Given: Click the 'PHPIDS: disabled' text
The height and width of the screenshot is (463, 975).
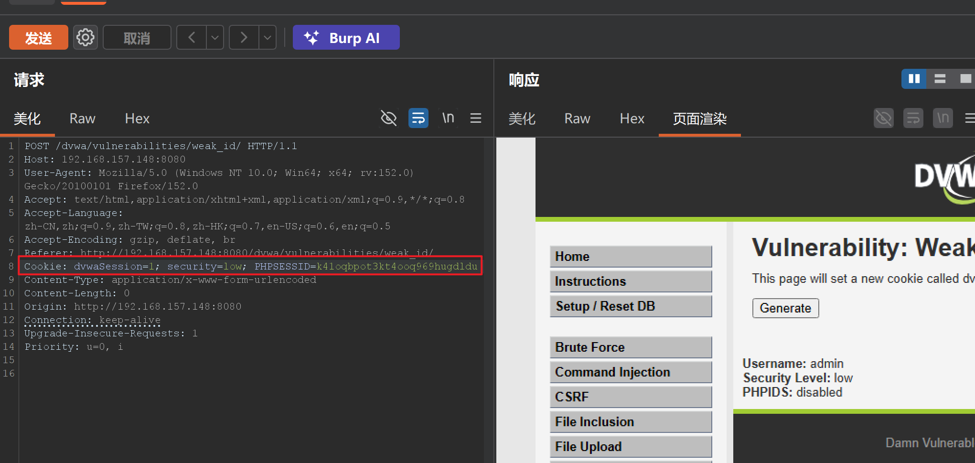Looking at the screenshot, I should (x=793, y=392).
